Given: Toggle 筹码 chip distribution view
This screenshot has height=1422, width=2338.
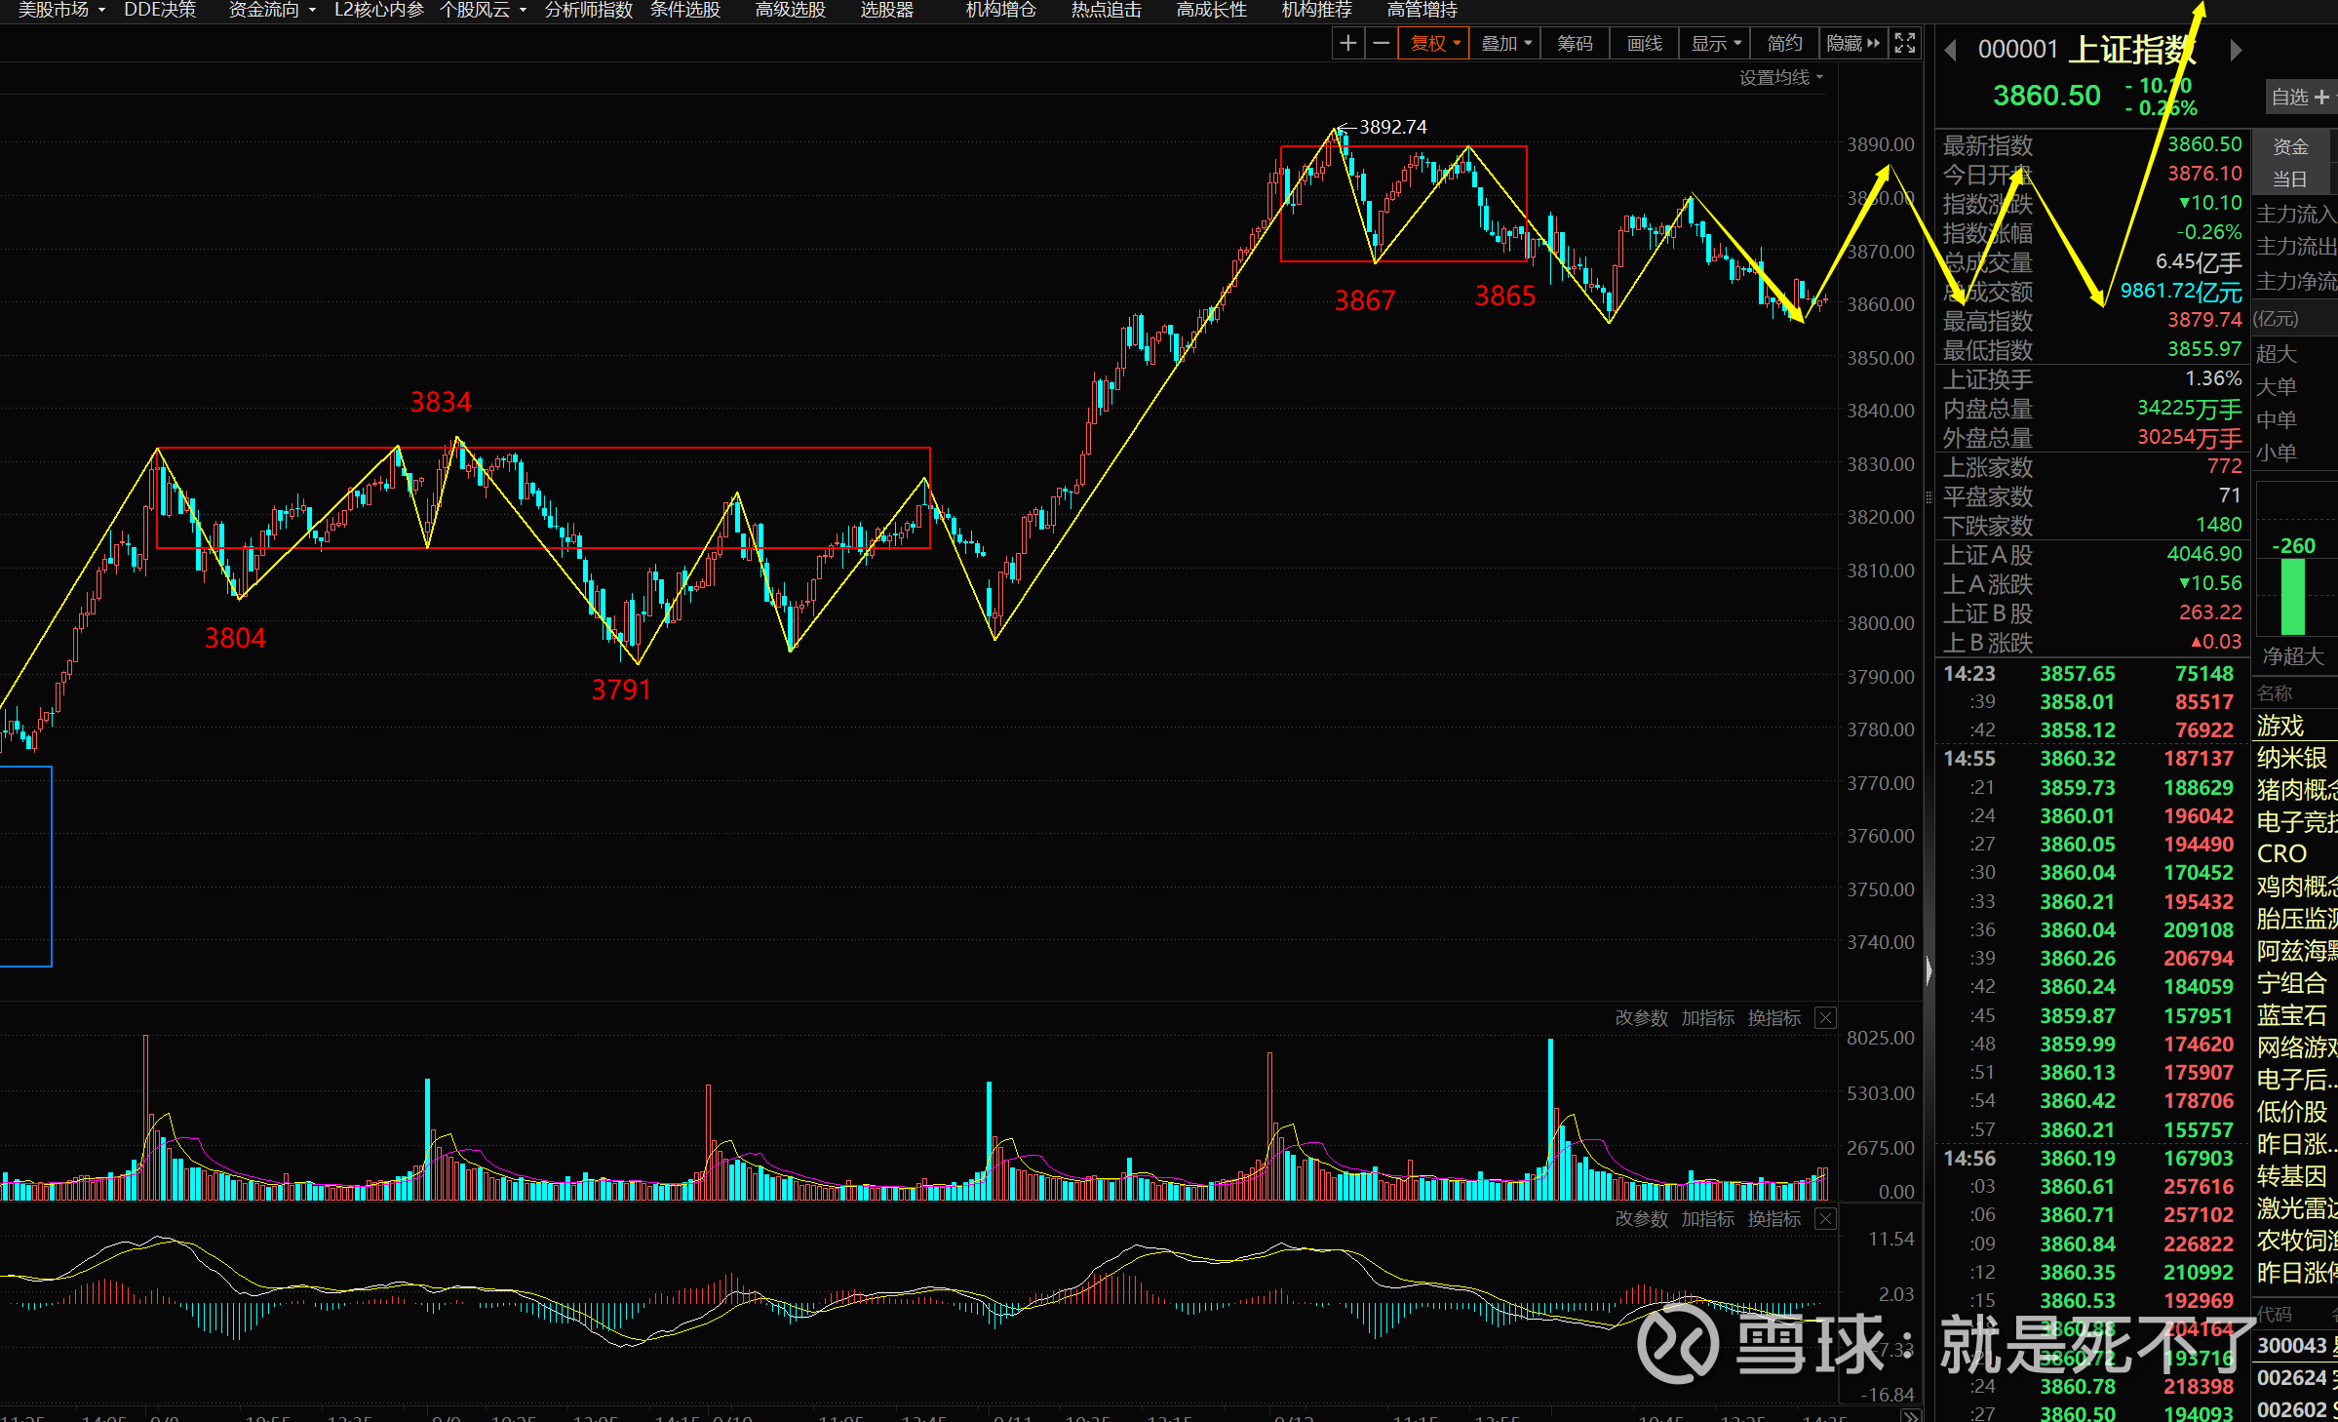Looking at the screenshot, I should click(x=1575, y=44).
